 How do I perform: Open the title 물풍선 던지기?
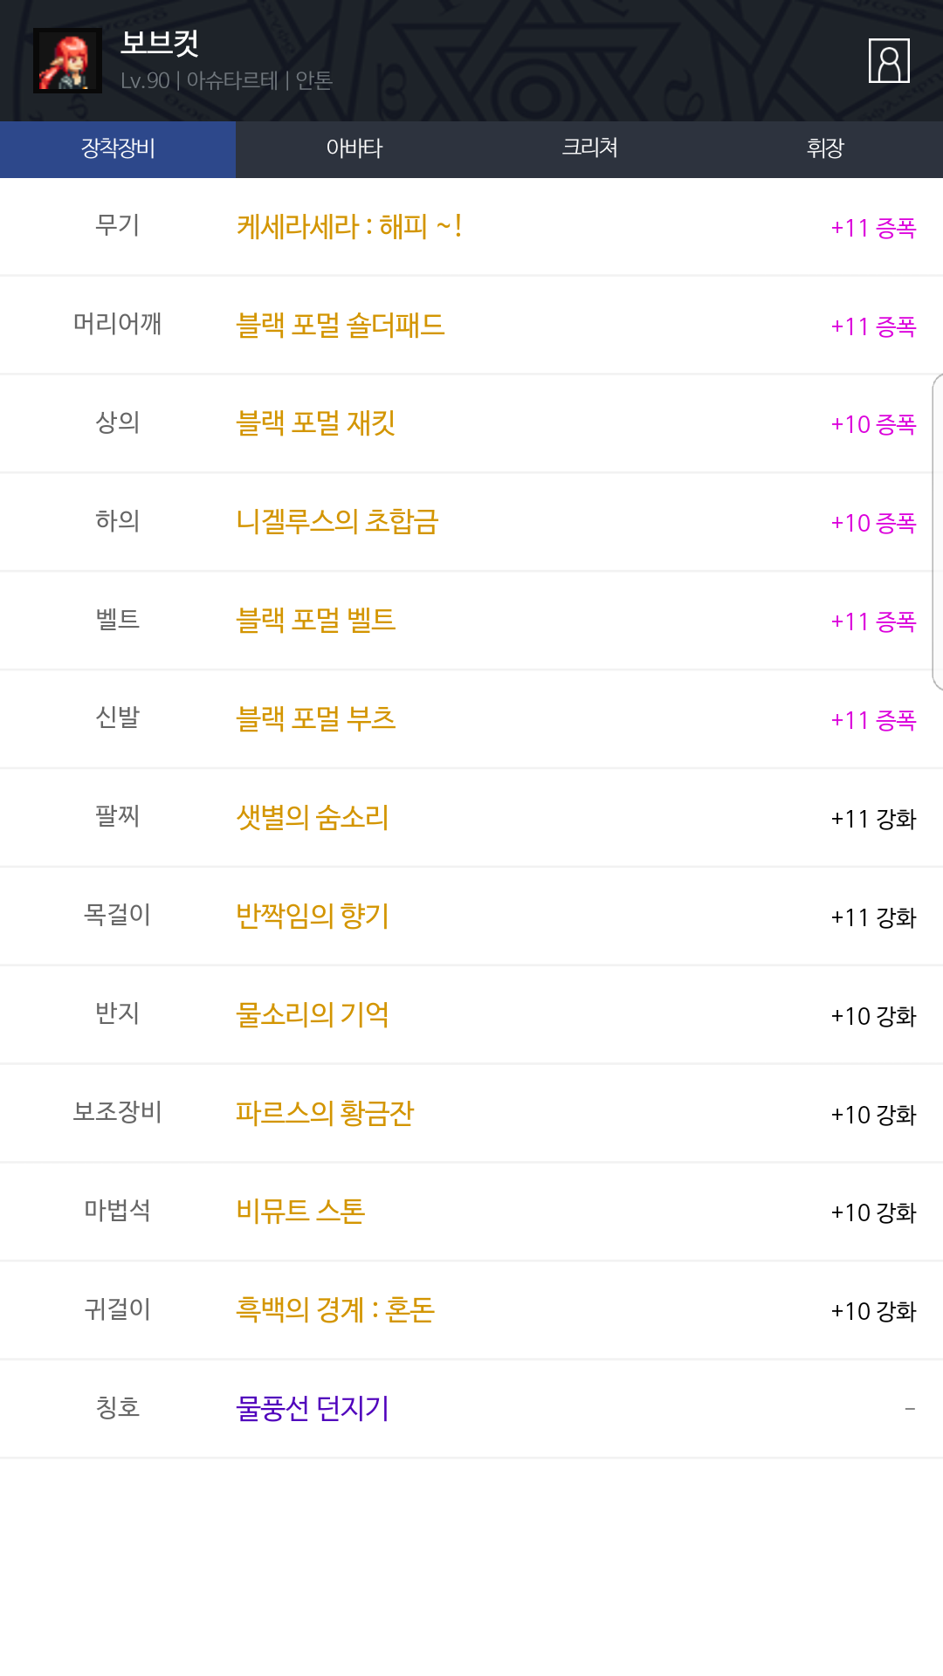312,1409
